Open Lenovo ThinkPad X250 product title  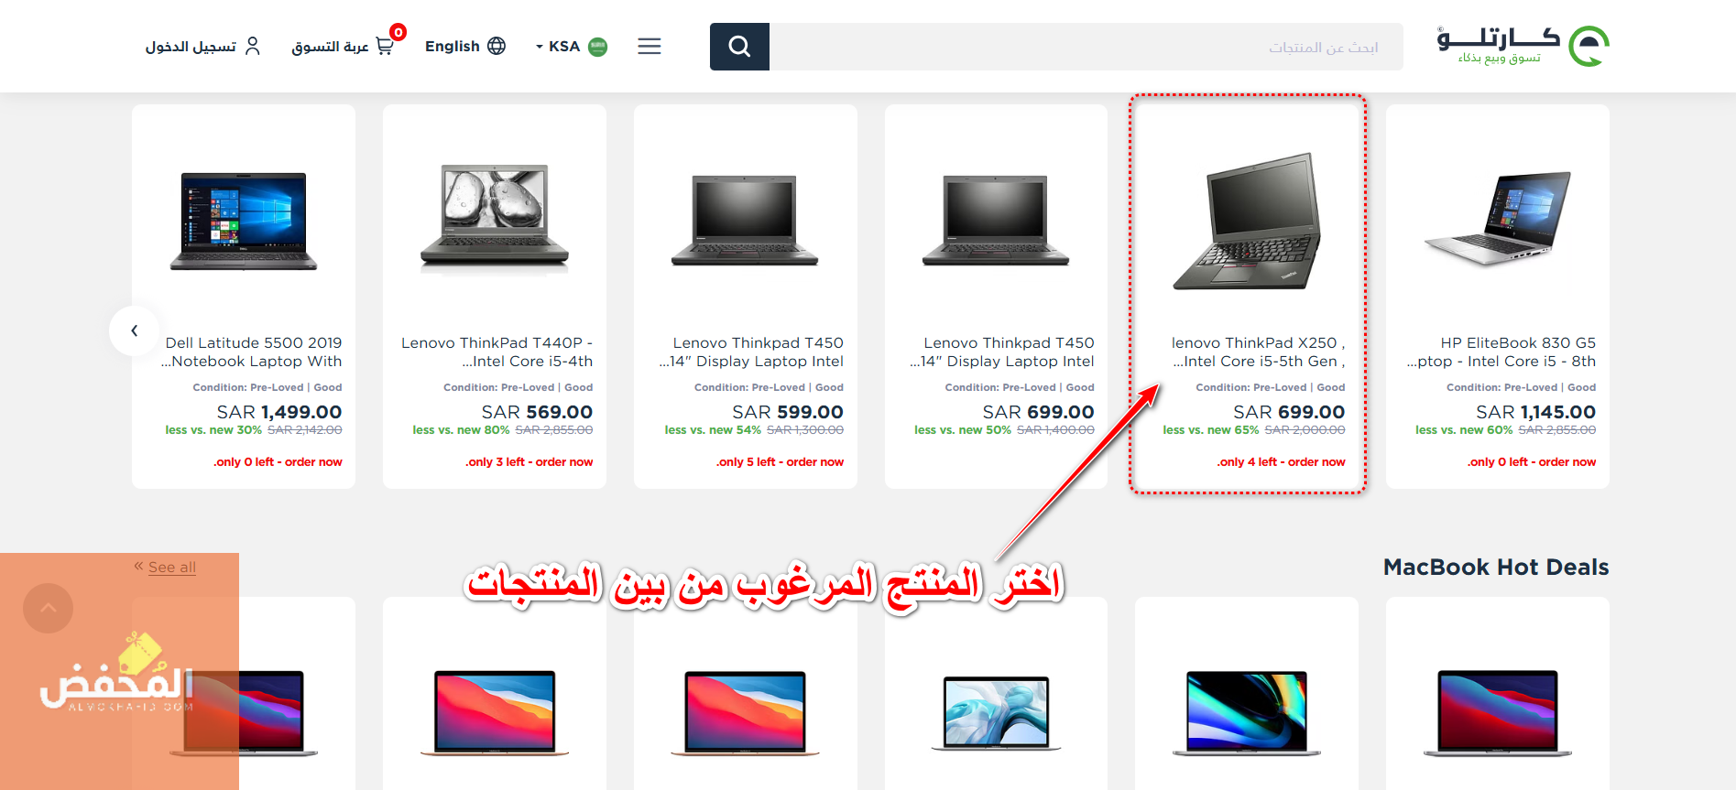tap(1258, 352)
